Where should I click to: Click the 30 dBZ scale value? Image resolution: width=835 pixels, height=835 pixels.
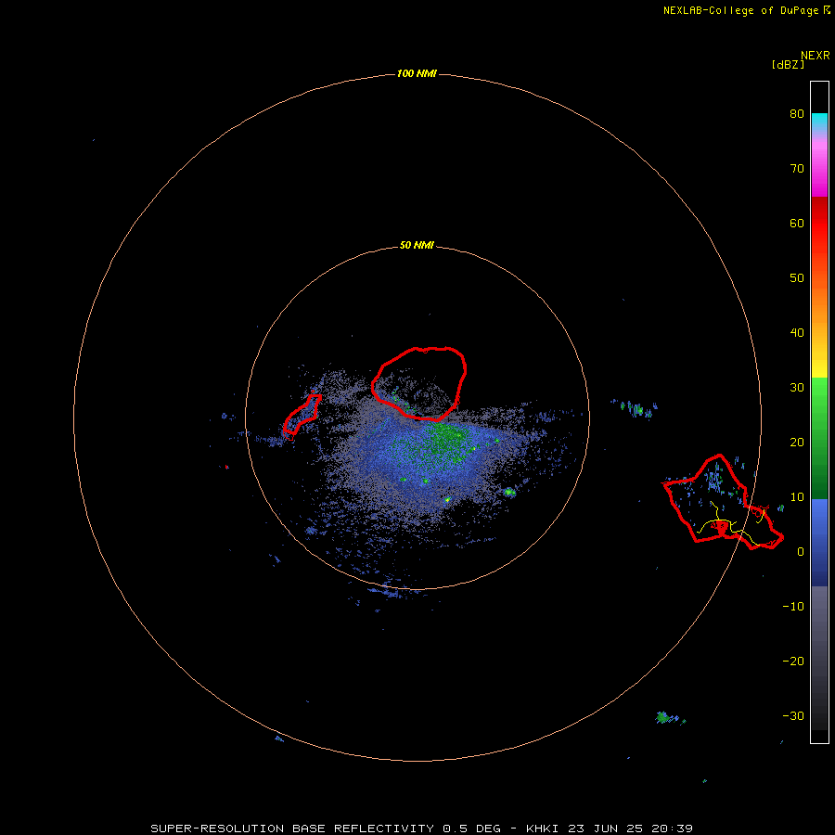coord(797,387)
